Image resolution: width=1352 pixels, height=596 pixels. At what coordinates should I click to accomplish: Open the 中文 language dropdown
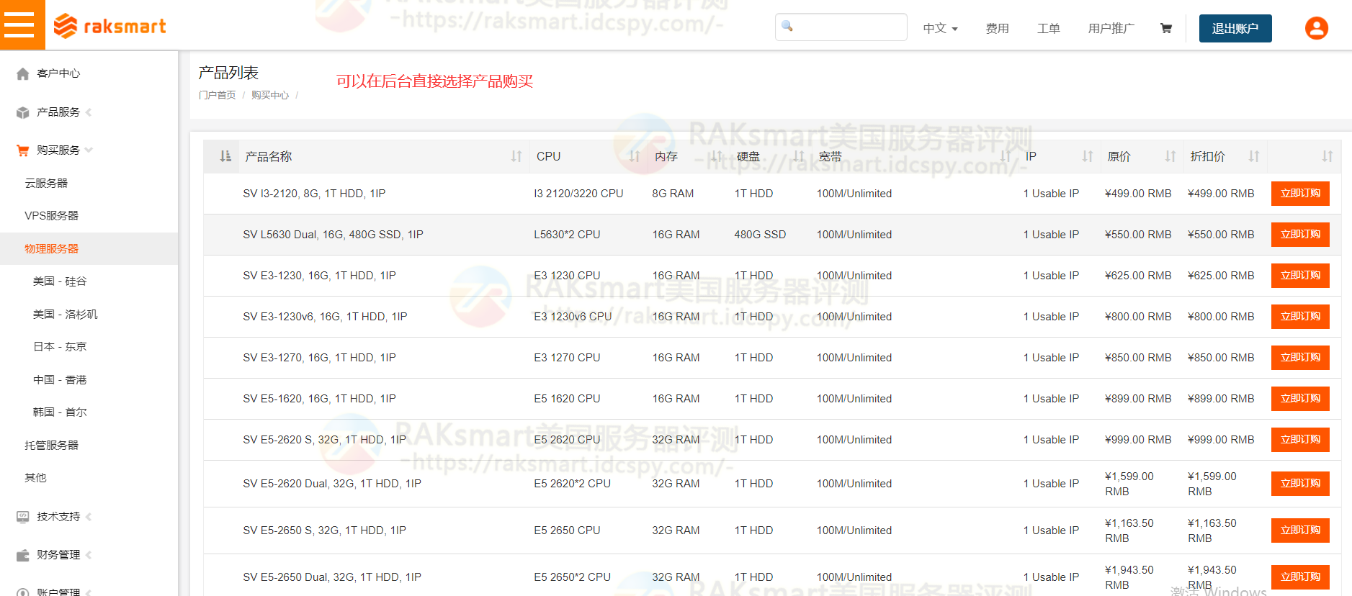point(941,29)
